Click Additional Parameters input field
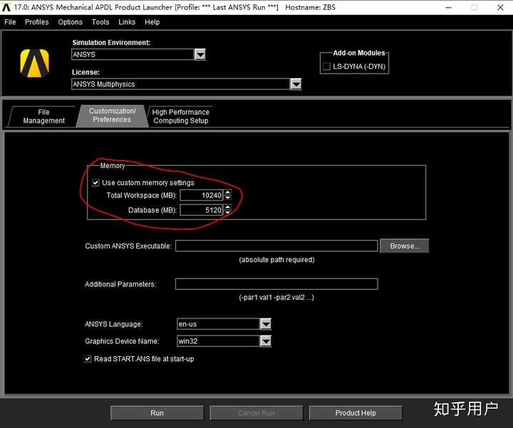 coord(276,284)
